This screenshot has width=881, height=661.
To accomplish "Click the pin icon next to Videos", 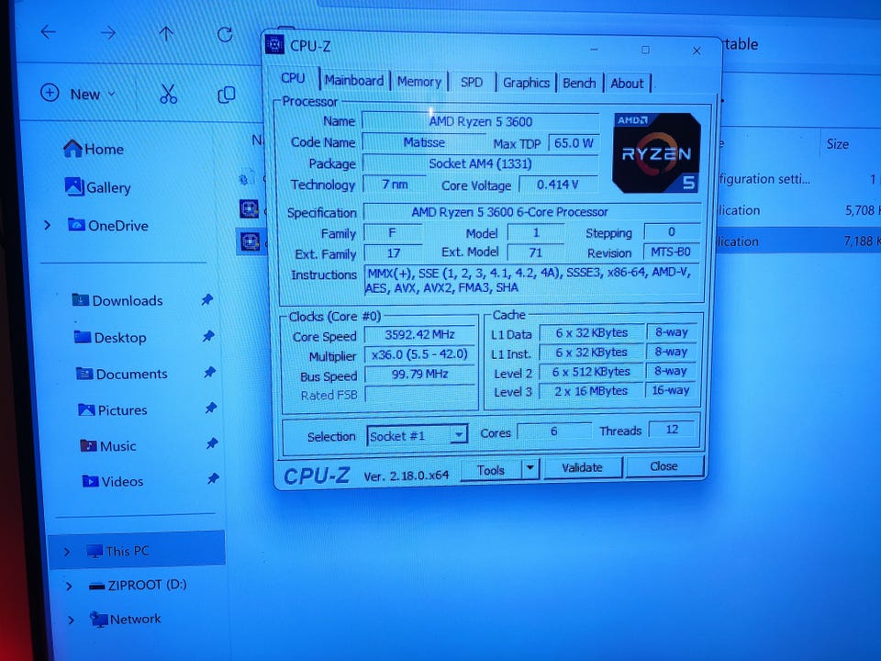I will coord(213,479).
